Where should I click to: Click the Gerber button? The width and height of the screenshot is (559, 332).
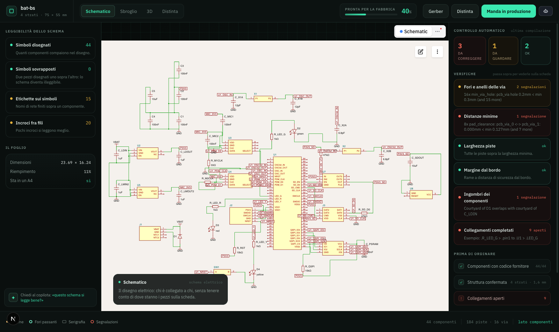point(436,11)
